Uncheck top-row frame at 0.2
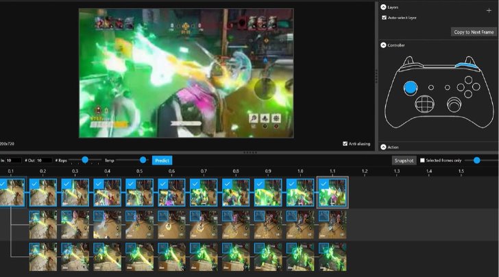 click(x=34, y=184)
